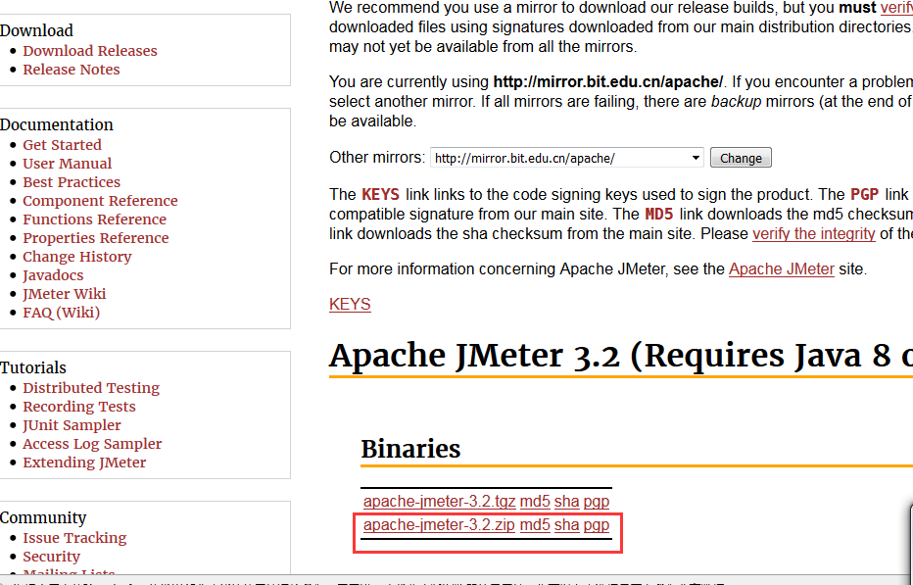
Task: Open the User Manual link
Action: [x=67, y=163]
